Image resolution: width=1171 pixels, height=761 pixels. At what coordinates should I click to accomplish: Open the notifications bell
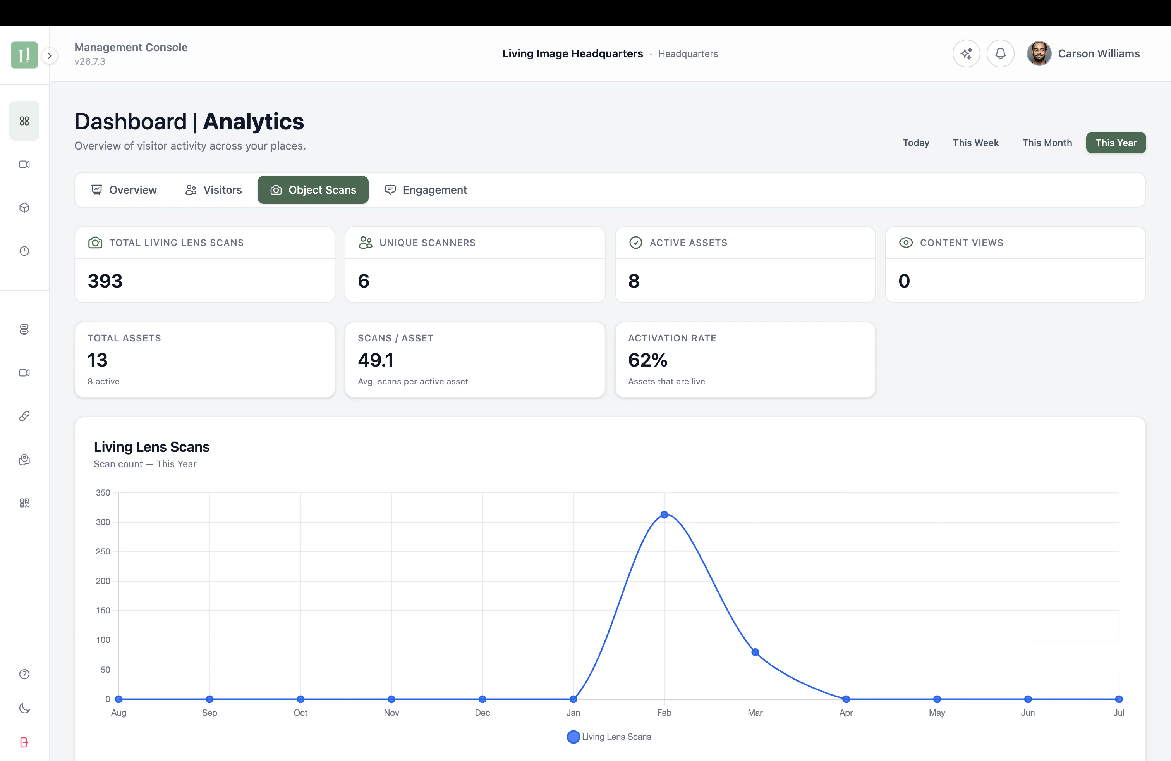pyautogui.click(x=1000, y=53)
